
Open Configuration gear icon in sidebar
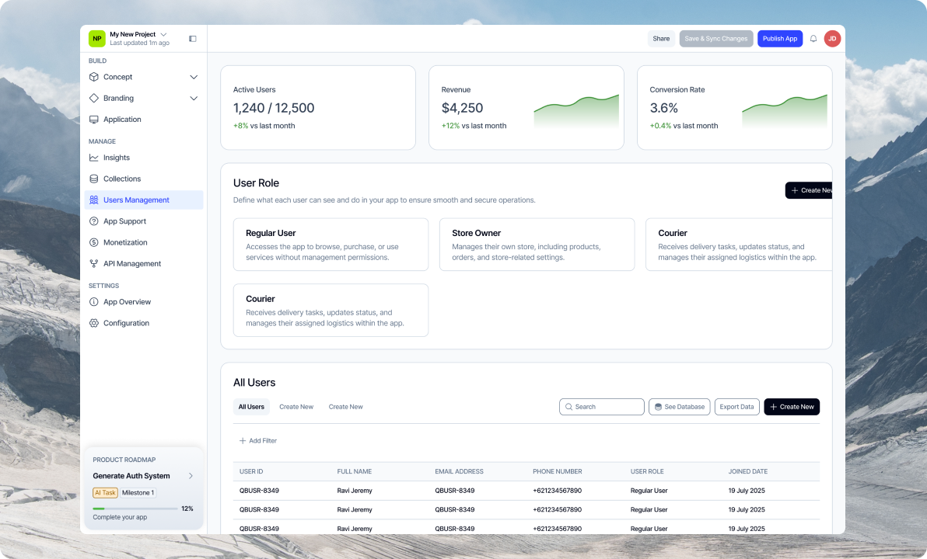pos(94,323)
